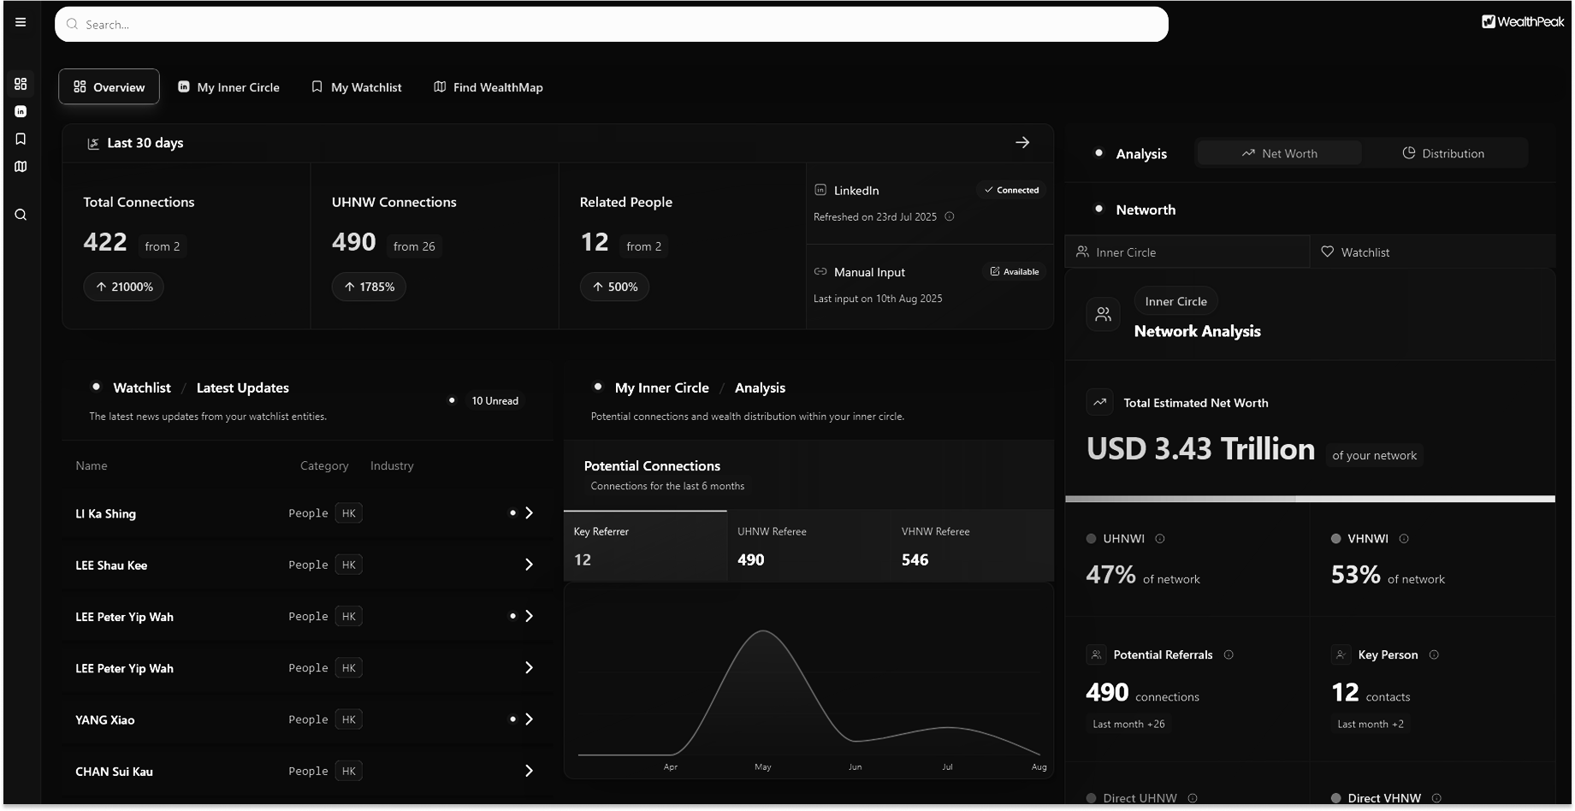
Task: Switch to the Find WealthMap tab
Action: [488, 87]
